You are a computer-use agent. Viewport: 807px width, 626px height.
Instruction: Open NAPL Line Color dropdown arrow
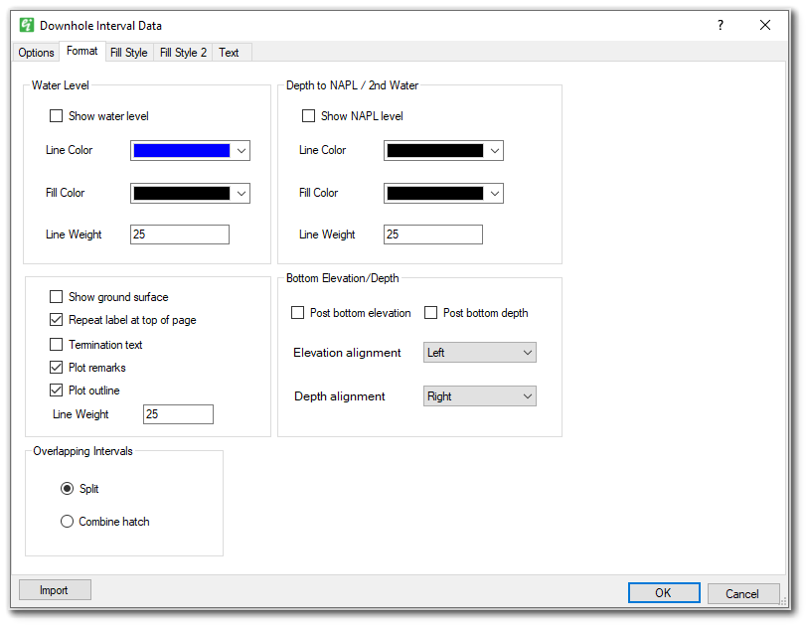point(495,151)
